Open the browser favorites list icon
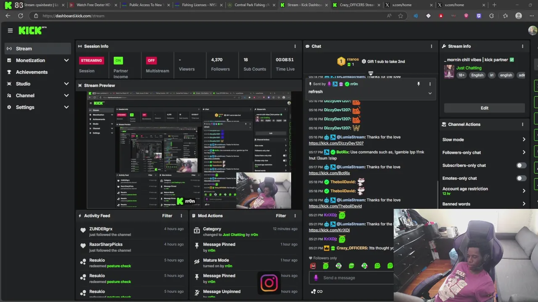 coord(506,16)
